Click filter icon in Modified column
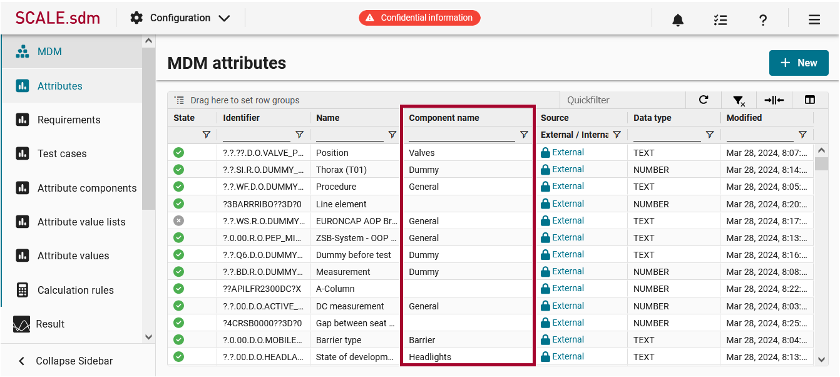 click(802, 135)
